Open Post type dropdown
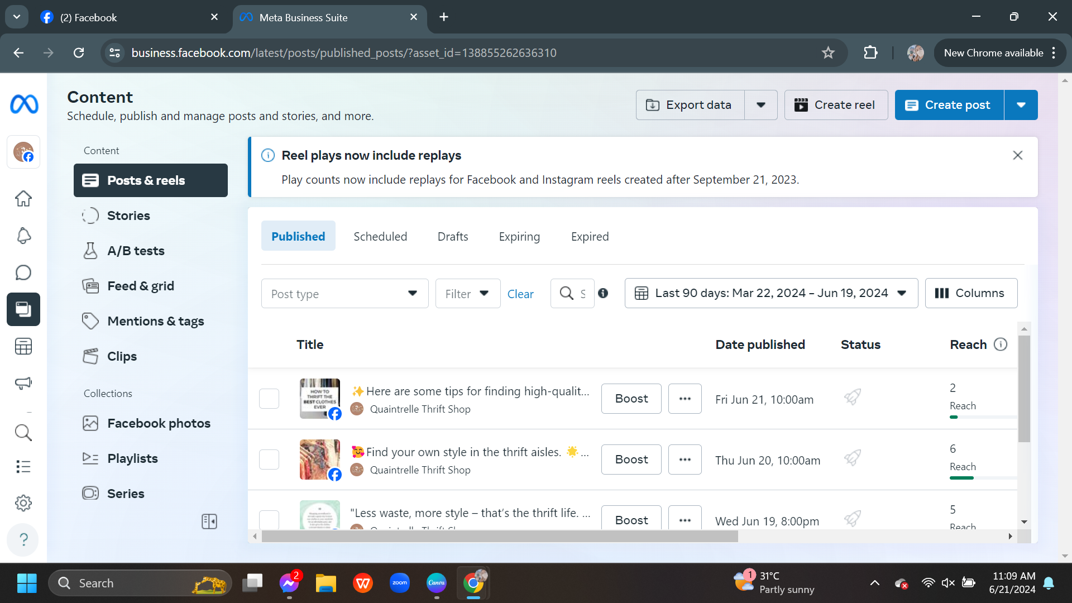This screenshot has height=603, width=1072. pyautogui.click(x=344, y=294)
